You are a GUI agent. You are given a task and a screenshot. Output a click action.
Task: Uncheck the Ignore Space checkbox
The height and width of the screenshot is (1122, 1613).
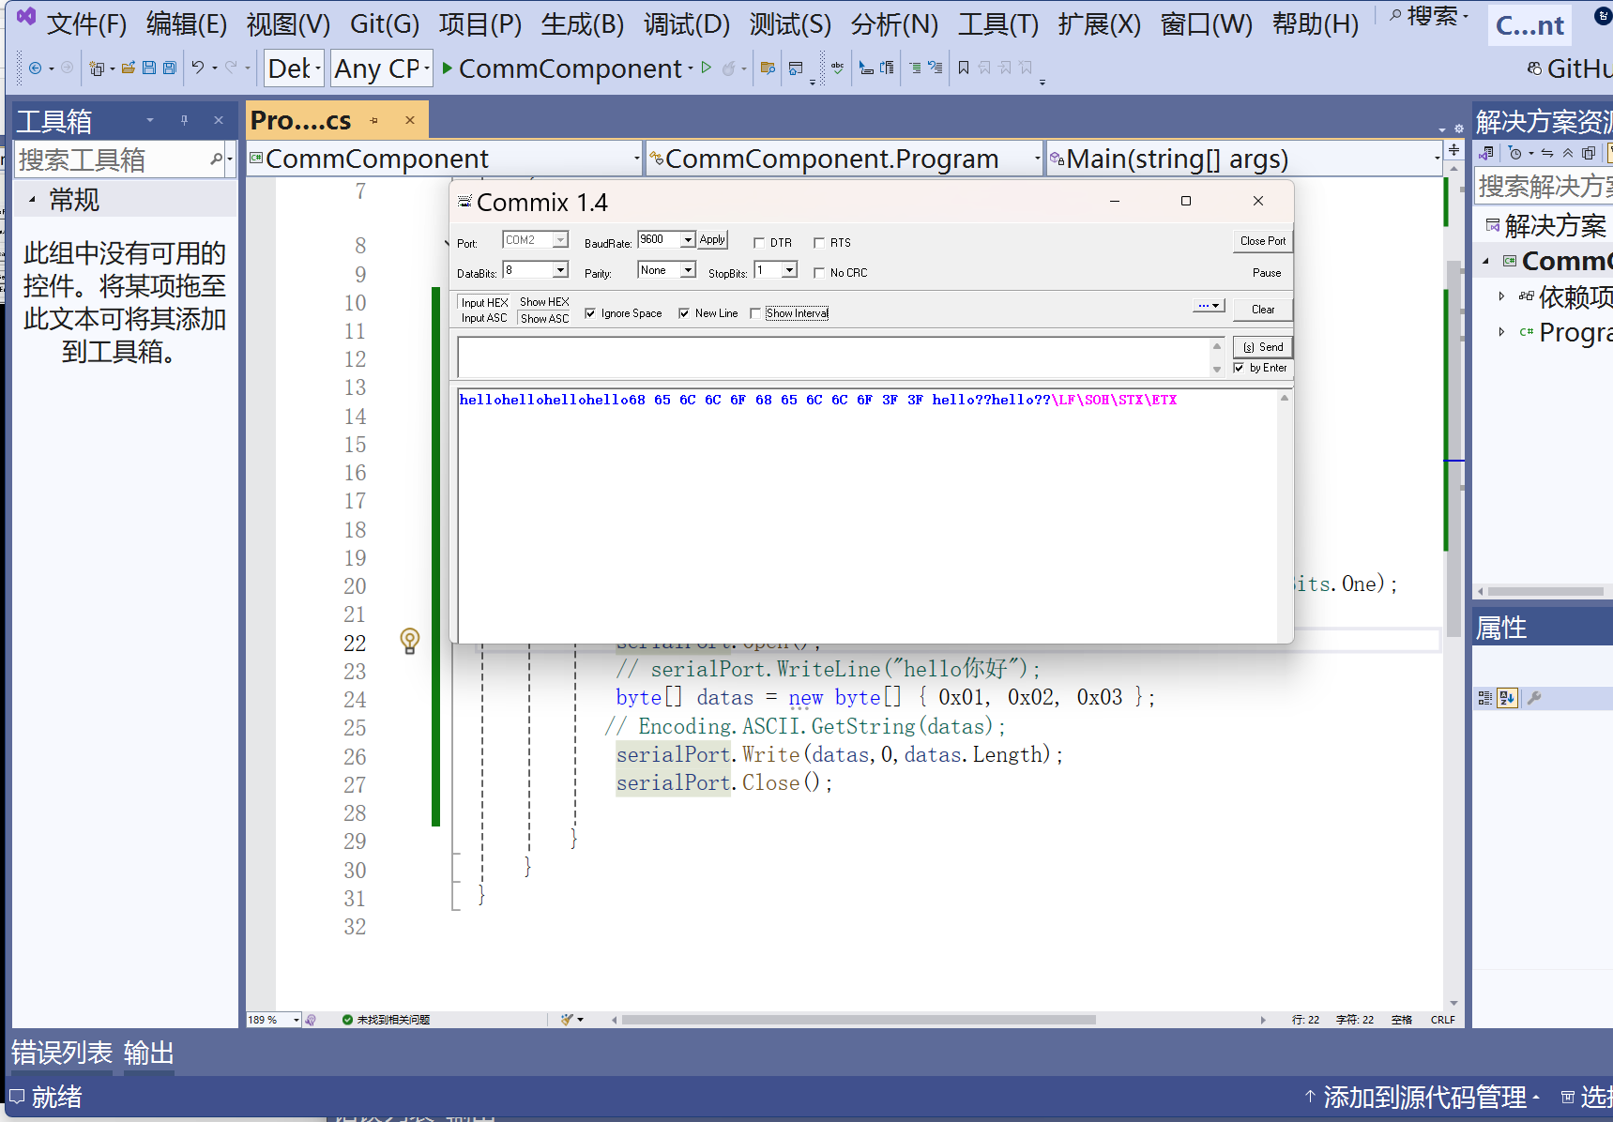(x=590, y=313)
